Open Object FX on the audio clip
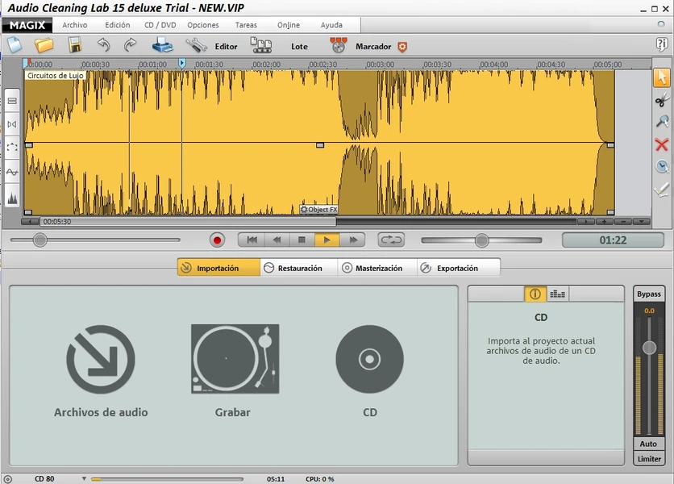Screen dimensions: 674x484 pos(318,210)
